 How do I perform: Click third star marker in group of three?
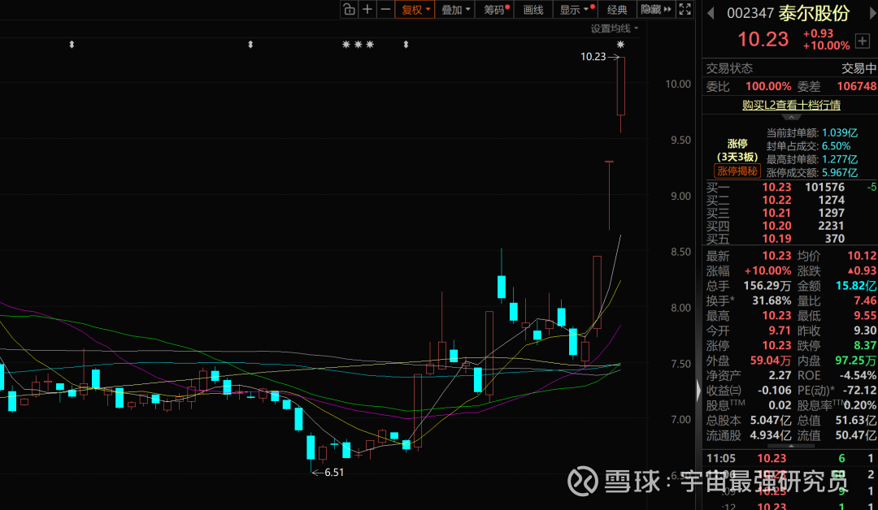370,44
